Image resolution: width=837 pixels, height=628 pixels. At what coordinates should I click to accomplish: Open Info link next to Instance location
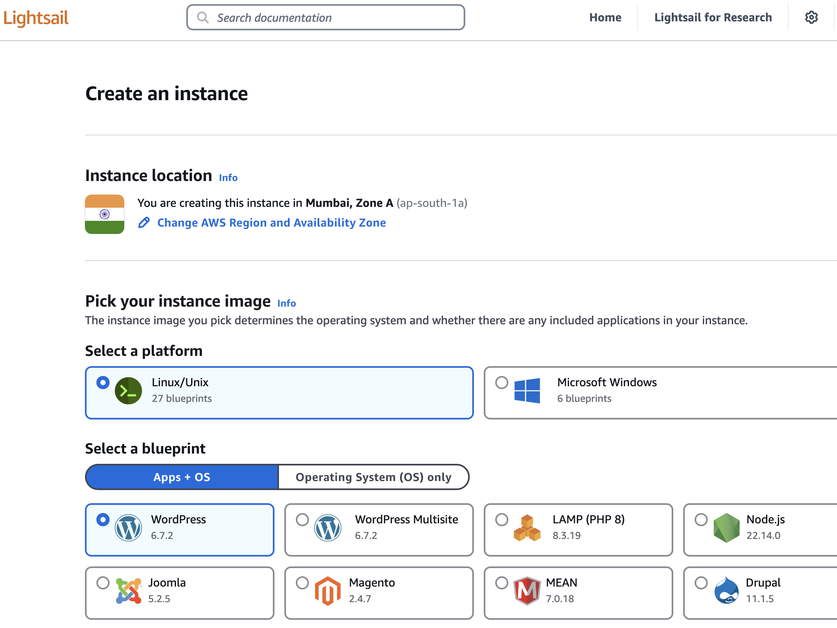(228, 177)
